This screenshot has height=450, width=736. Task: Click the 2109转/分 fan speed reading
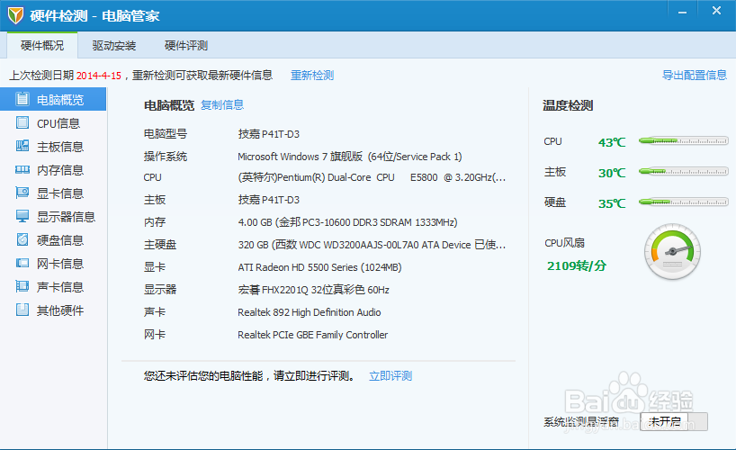pyautogui.click(x=577, y=265)
